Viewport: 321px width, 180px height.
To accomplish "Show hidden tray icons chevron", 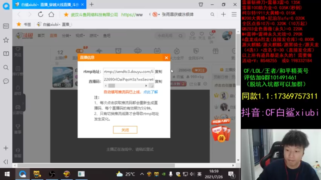I will (142, 174).
